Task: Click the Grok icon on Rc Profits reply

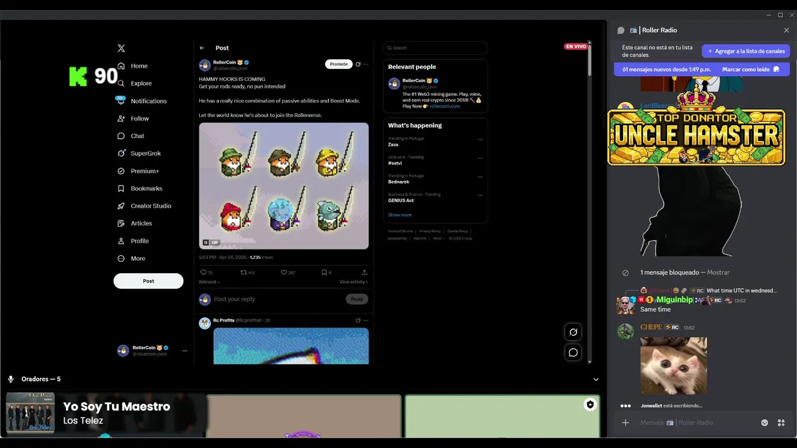Action: [358, 320]
